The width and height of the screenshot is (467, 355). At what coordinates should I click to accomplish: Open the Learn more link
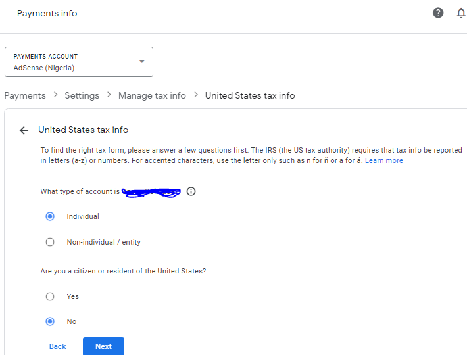[384, 160]
